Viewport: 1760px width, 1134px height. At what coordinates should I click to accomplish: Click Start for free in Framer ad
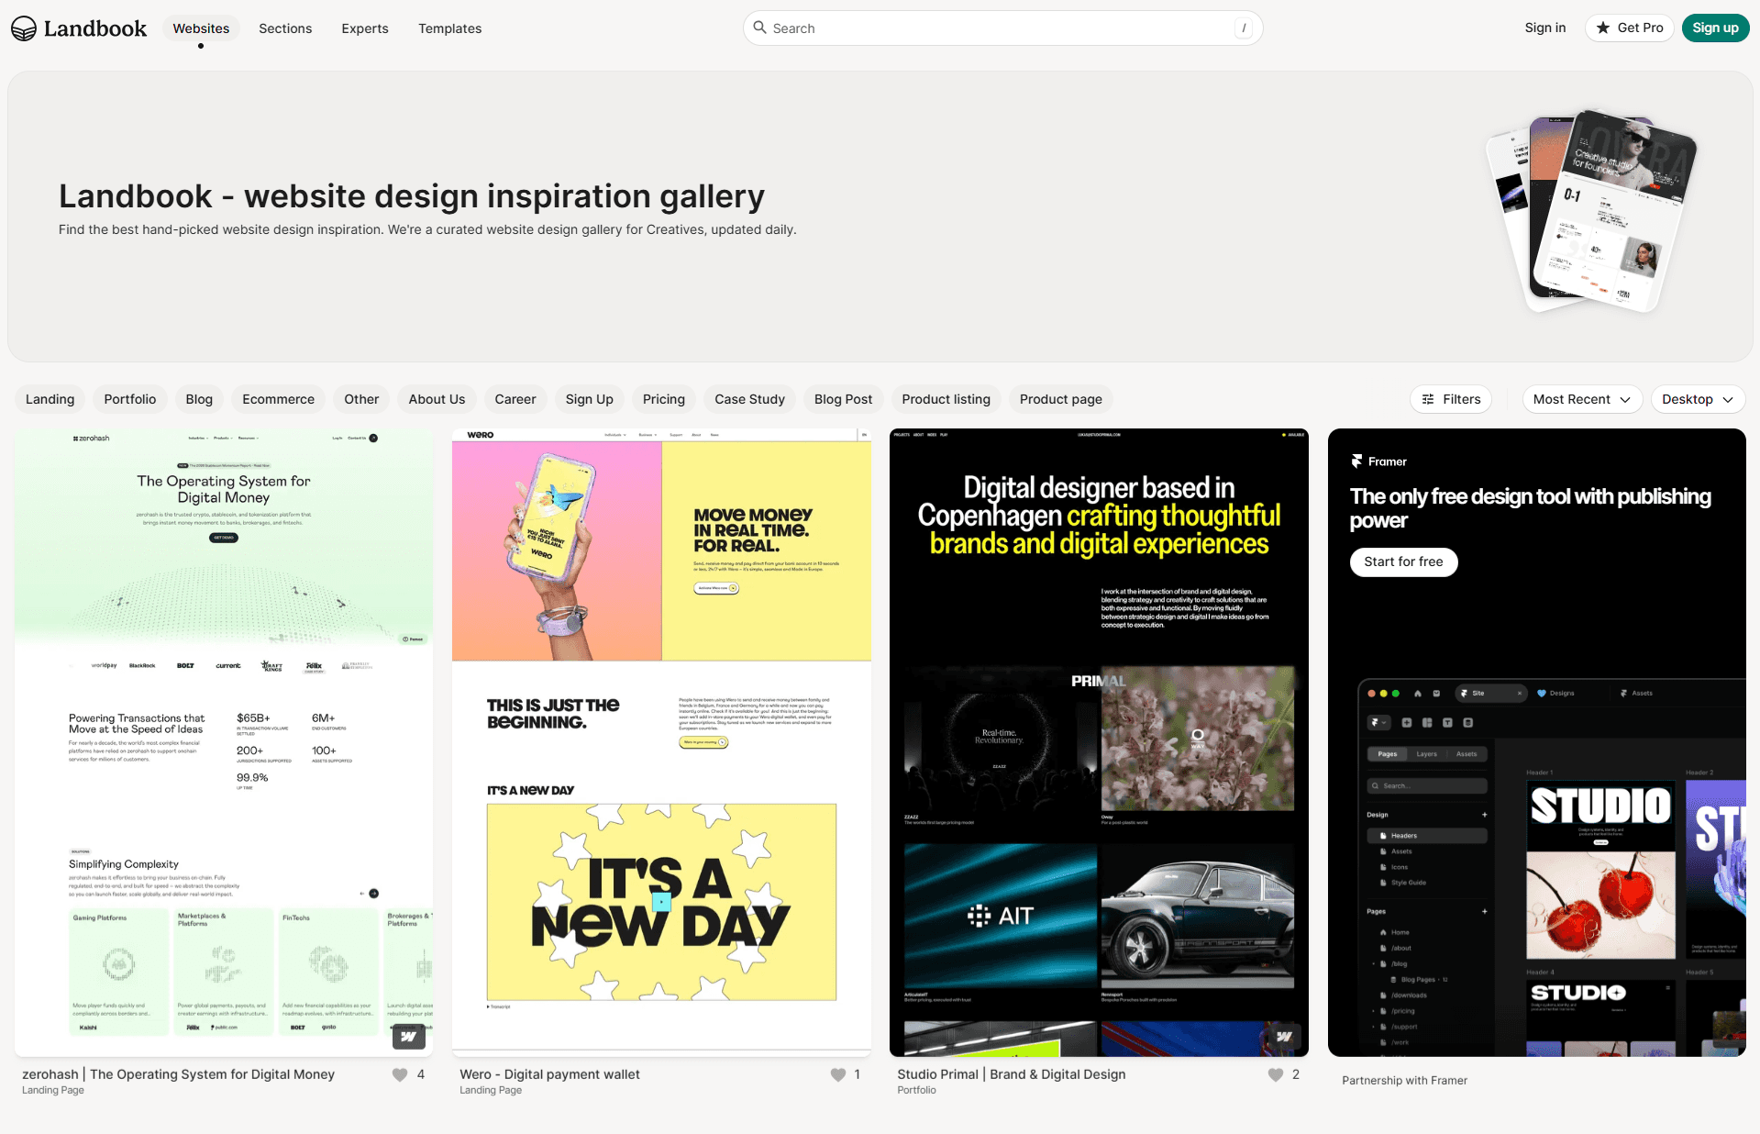click(1403, 561)
